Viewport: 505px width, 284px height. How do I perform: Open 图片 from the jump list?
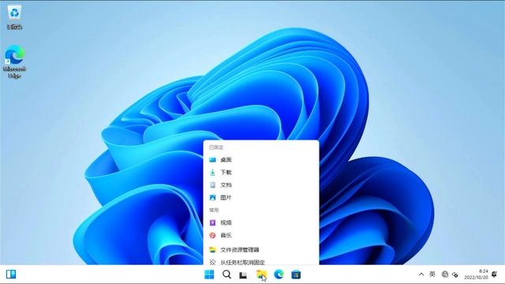click(261, 197)
